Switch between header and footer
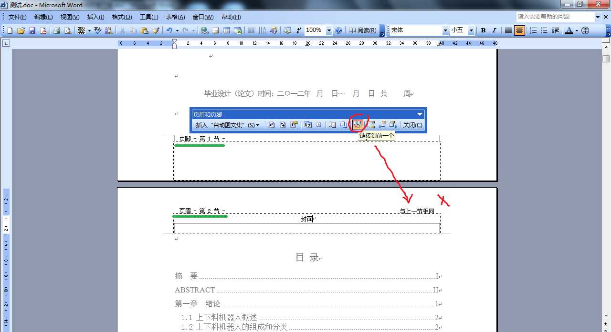Image resolution: width=611 pixels, height=332 pixels. [371, 125]
